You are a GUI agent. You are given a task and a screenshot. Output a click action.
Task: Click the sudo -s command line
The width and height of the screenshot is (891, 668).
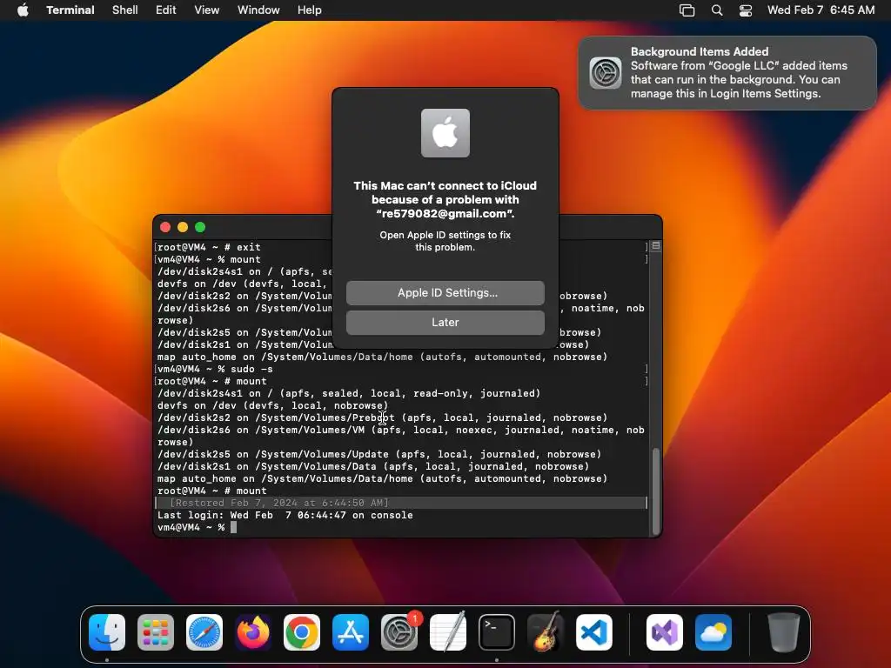[215, 369]
